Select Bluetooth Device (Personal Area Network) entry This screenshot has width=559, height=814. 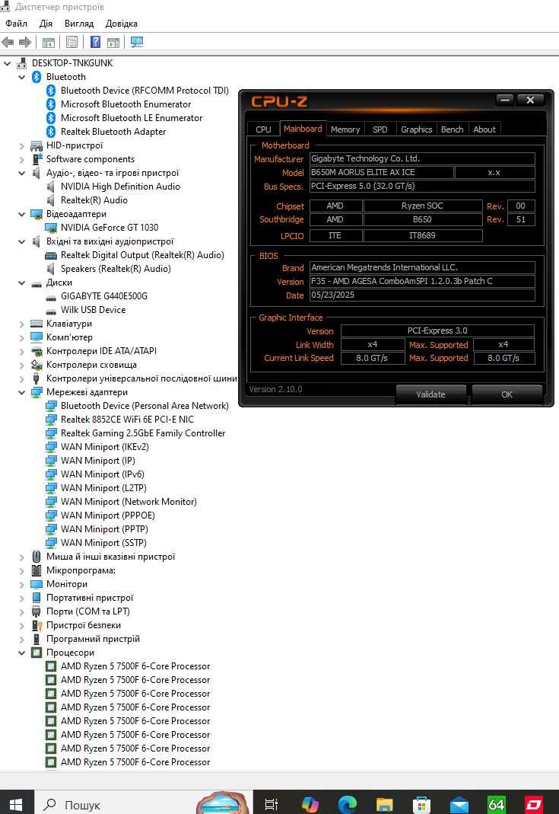coord(145,406)
